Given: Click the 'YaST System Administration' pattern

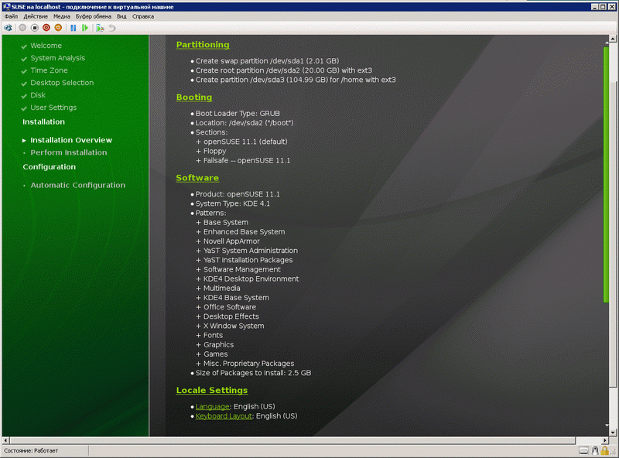Looking at the screenshot, I should 251,251.
